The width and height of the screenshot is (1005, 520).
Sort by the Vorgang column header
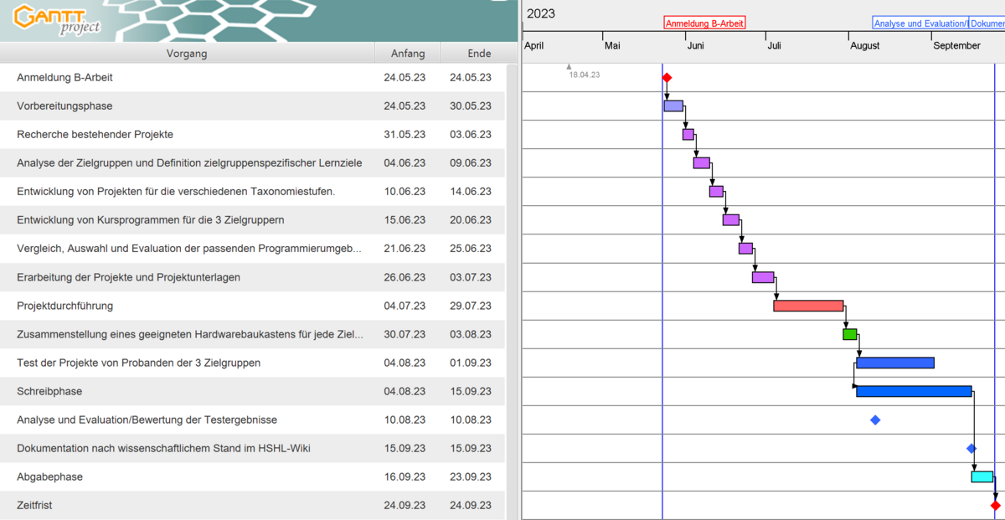click(x=187, y=54)
